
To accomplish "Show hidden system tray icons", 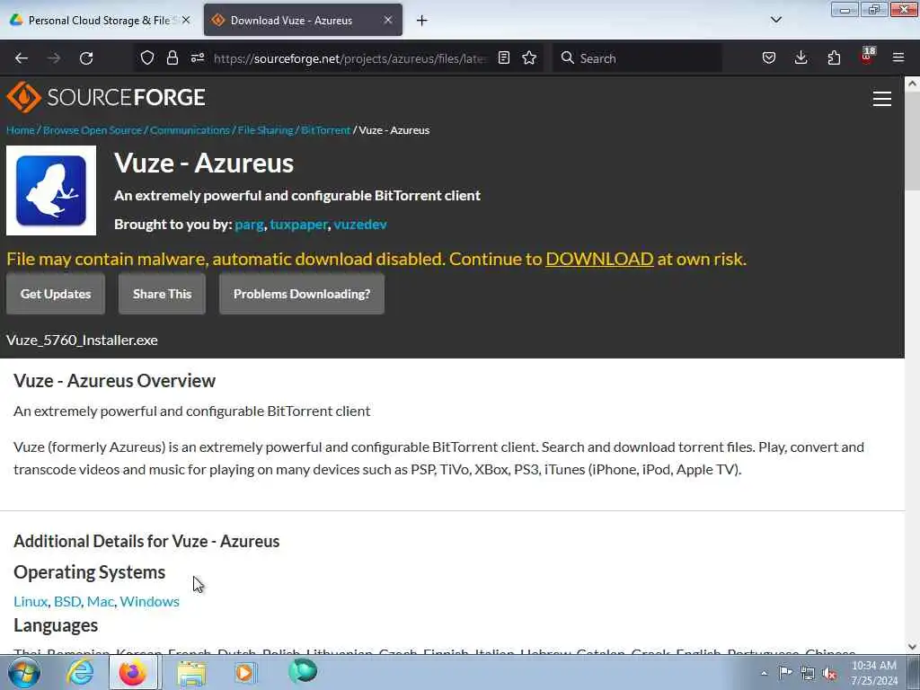I will click(x=764, y=673).
